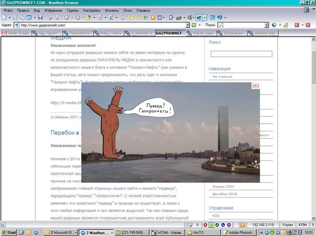Toggle the blue circle status bar icon
Screen dimensions: 316x236
pyautogui.click(x=223, y=225)
